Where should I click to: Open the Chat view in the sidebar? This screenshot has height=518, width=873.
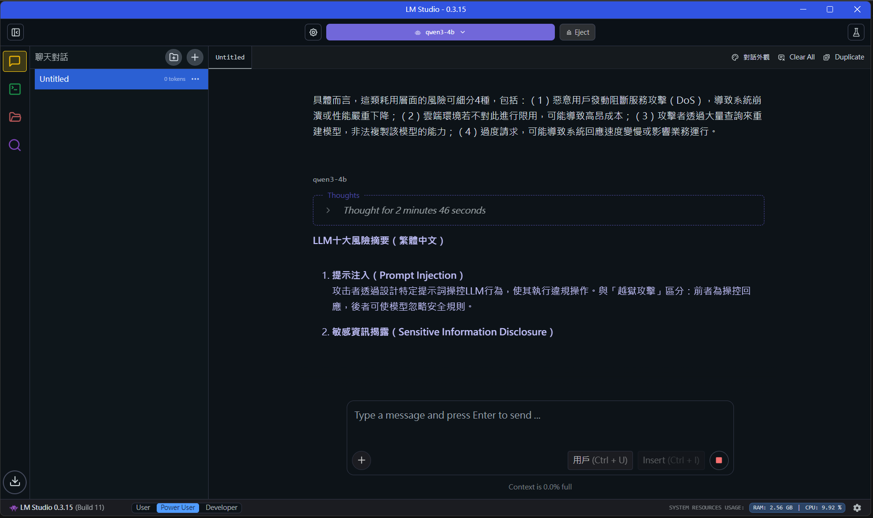[15, 61]
